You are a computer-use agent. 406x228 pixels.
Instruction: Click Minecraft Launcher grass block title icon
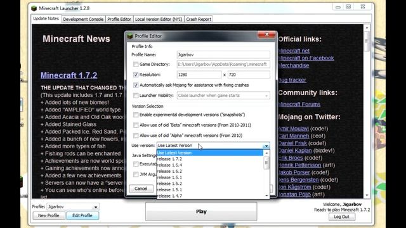click(x=34, y=8)
